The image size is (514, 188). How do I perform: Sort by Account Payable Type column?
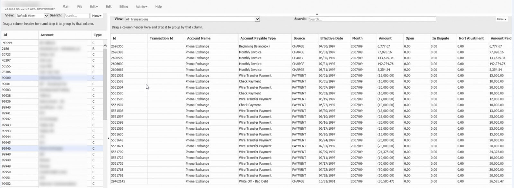pyautogui.click(x=265, y=38)
